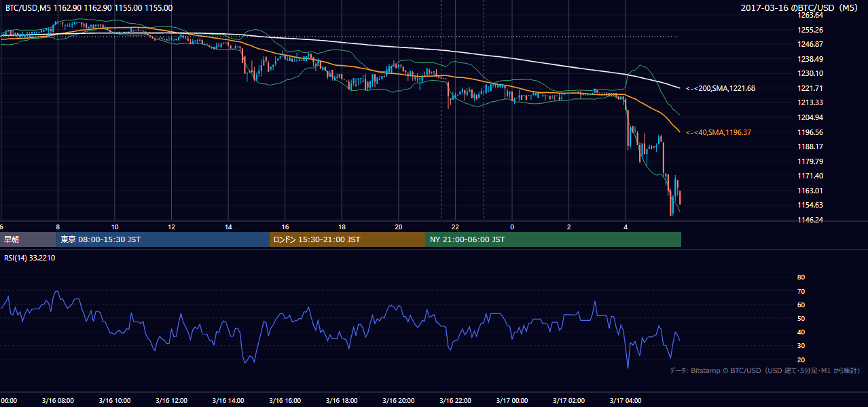Viewport: 868px width, 407px height.
Task: Click the Bitstamp data source credit text
Action: tap(765, 370)
